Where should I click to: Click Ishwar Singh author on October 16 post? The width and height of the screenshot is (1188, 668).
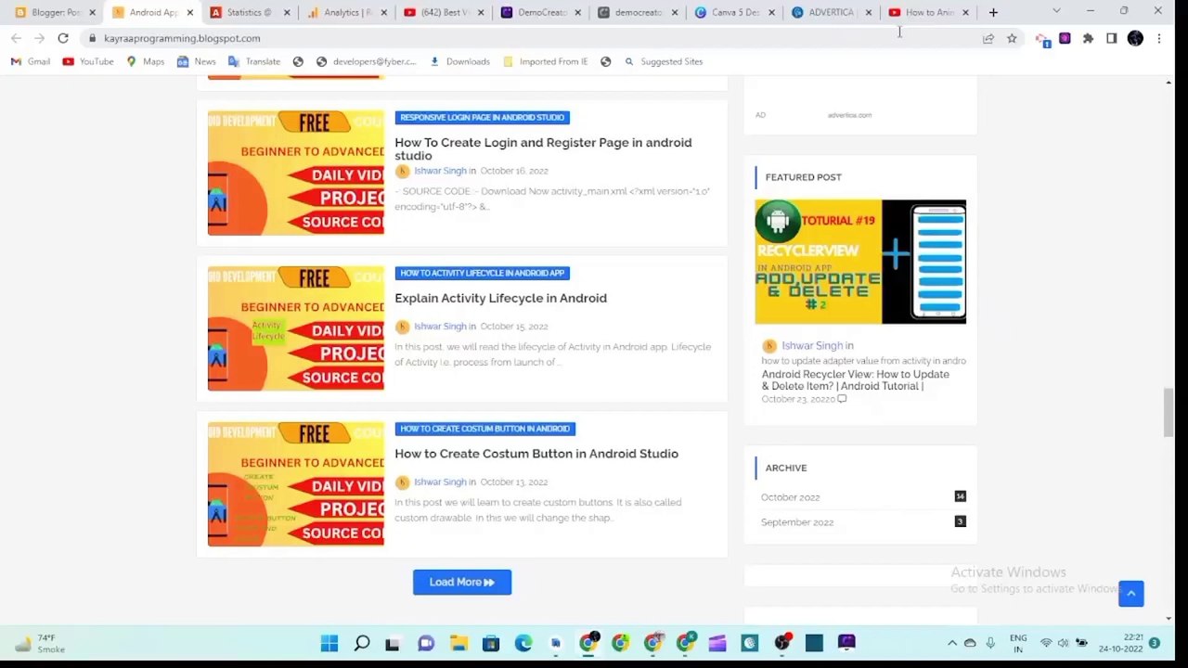click(x=440, y=171)
